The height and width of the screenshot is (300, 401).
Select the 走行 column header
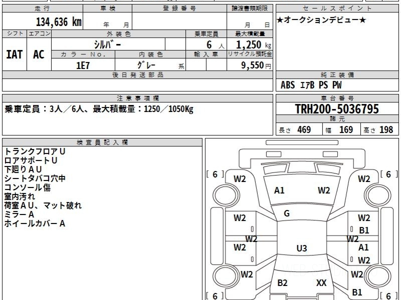[42, 9]
